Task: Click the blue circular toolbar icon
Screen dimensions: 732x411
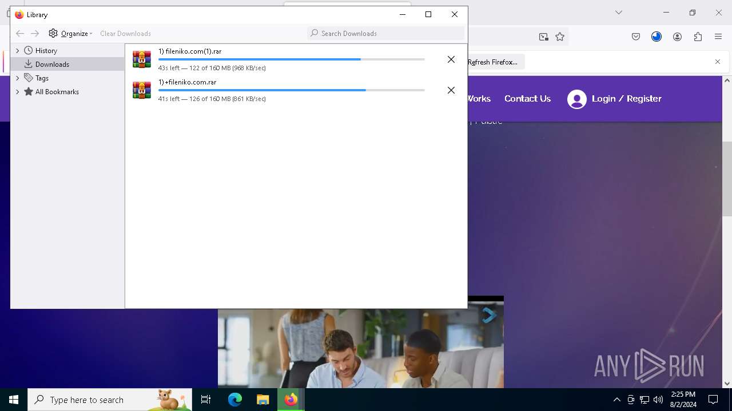Action: [657, 37]
